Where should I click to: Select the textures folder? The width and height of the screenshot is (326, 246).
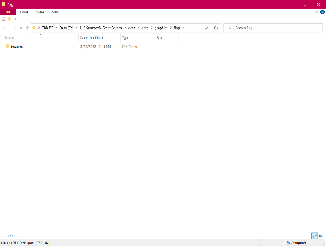pos(17,46)
